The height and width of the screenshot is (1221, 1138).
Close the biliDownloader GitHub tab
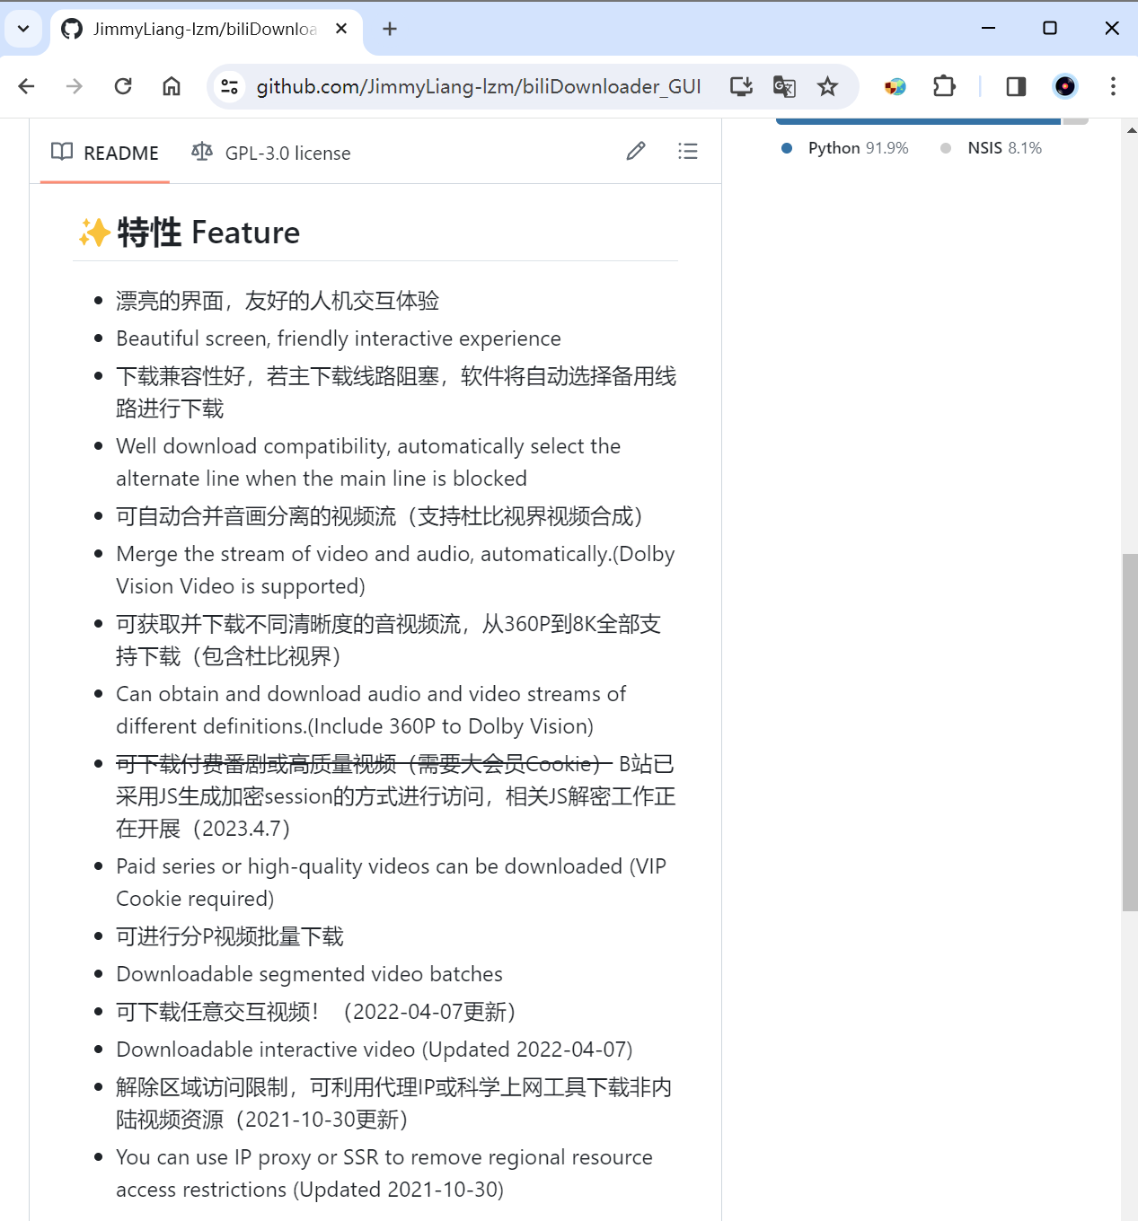tap(341, 29)
